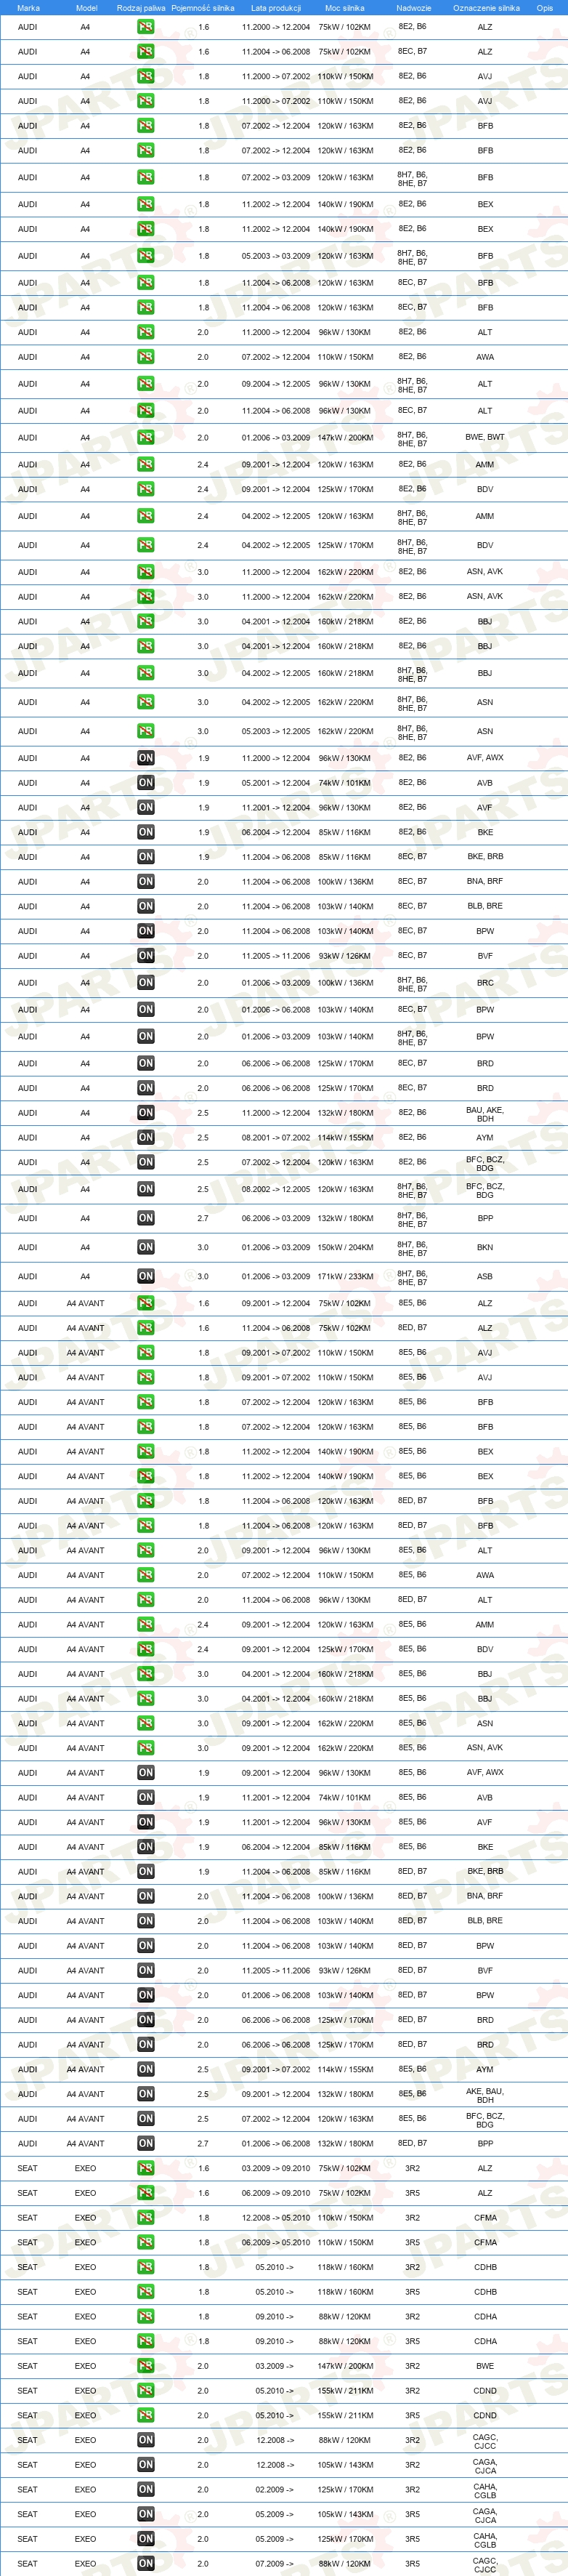Select diesel ON icon in A4 Avant BVF row

coord(146,1971)
